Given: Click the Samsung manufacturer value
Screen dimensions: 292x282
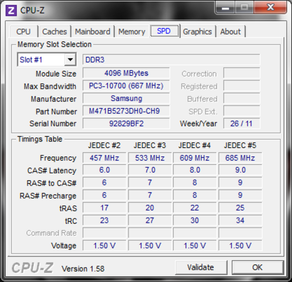Looking at the screenshot, I should click(126, 98).
